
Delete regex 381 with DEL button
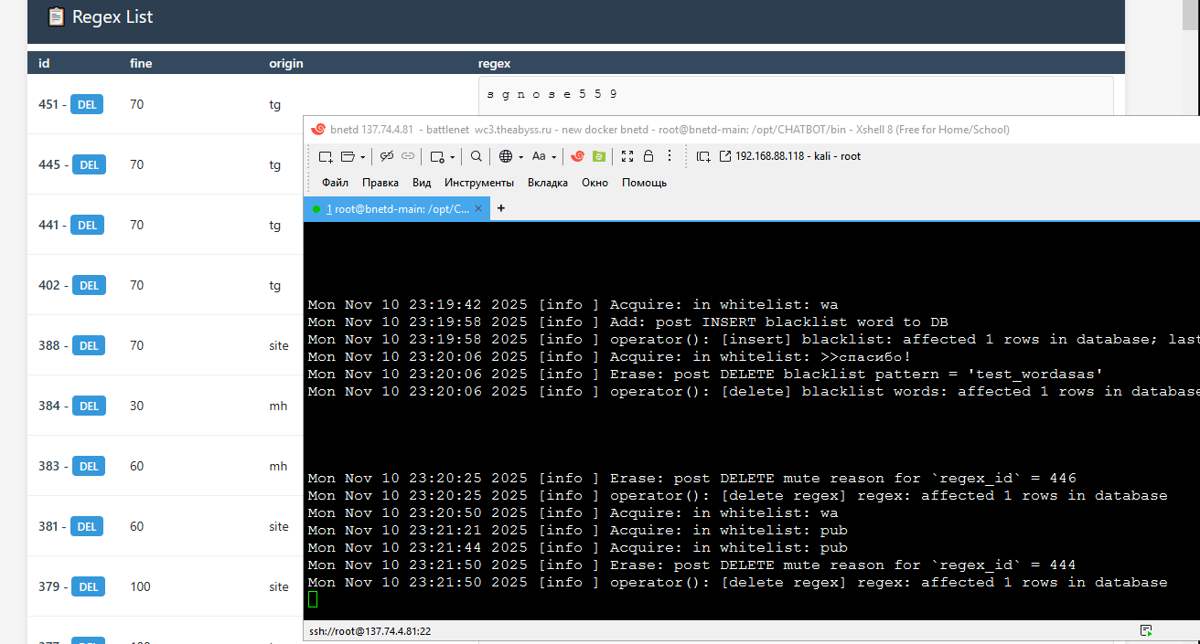click(87, 527)
